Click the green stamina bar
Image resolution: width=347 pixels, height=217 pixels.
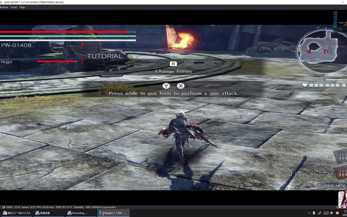pyautogui.click(x=68, y=36)
